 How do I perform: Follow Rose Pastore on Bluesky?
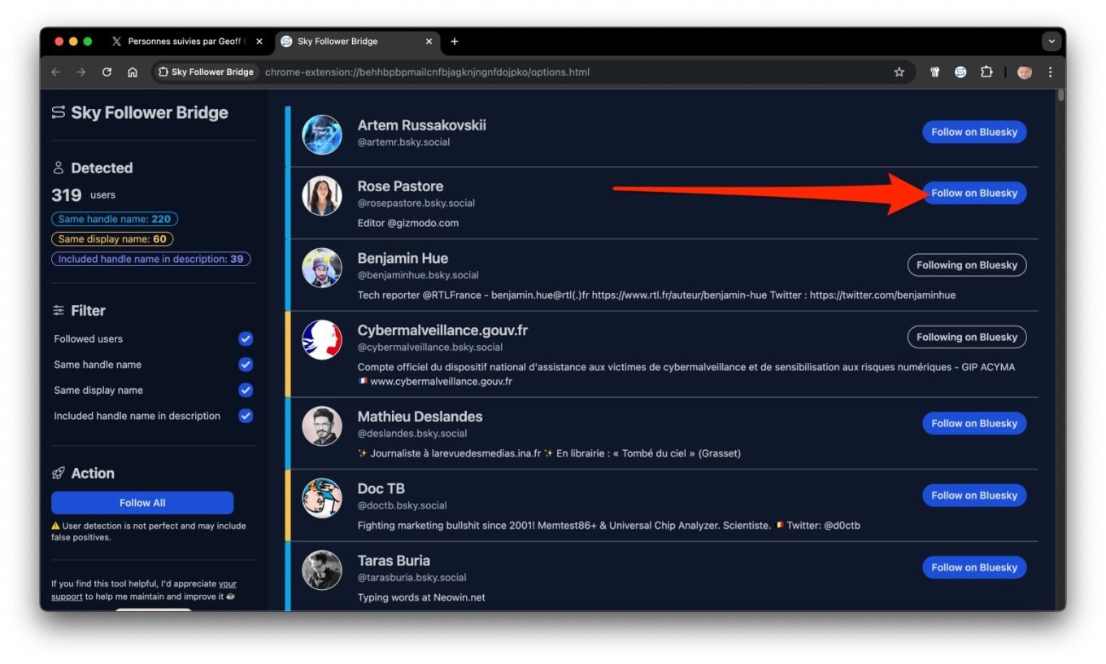[974, 193]
